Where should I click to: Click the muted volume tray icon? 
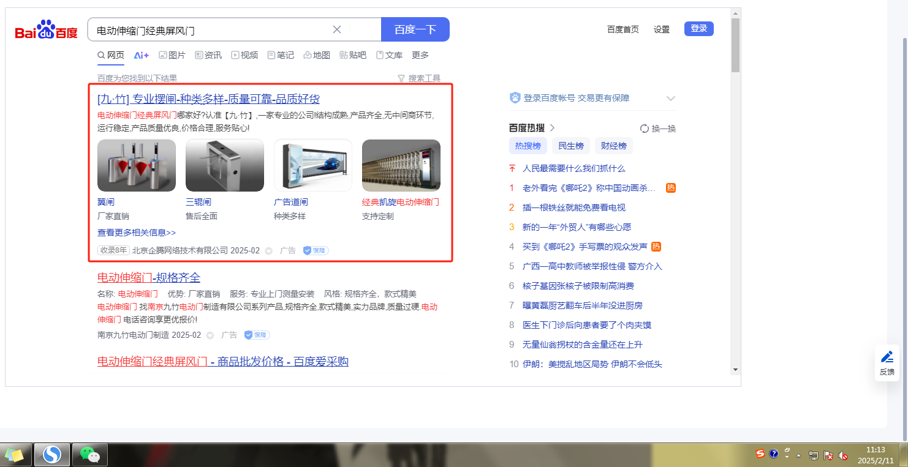[843, 455]
